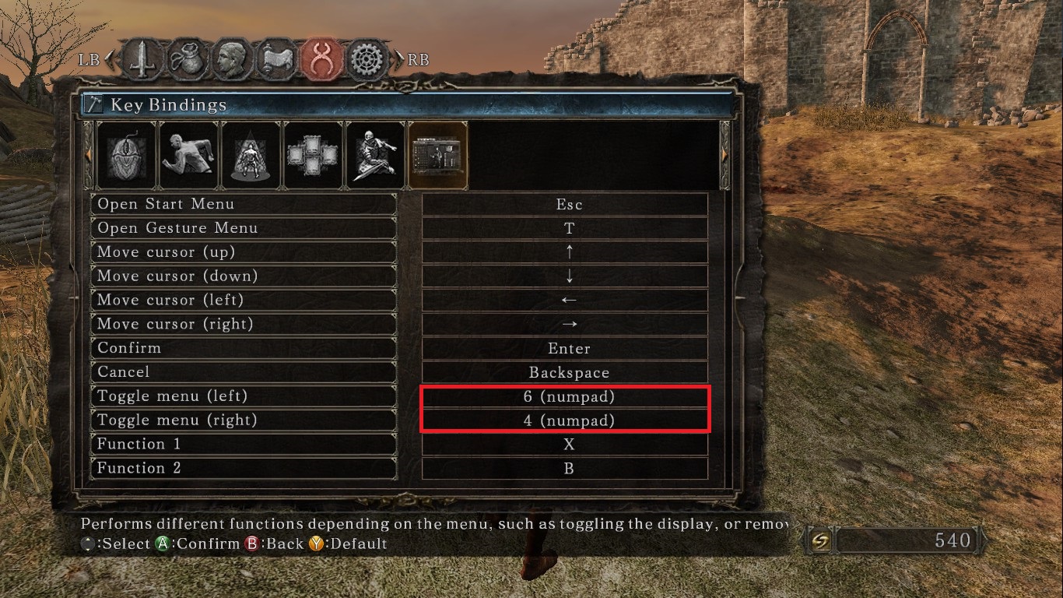
Task: Select the mouse controls binding category icon
Action: [x=126, y=155]
